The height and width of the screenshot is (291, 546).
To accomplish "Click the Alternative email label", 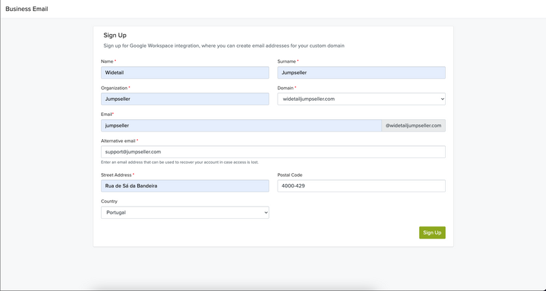I will click(119, 141).
